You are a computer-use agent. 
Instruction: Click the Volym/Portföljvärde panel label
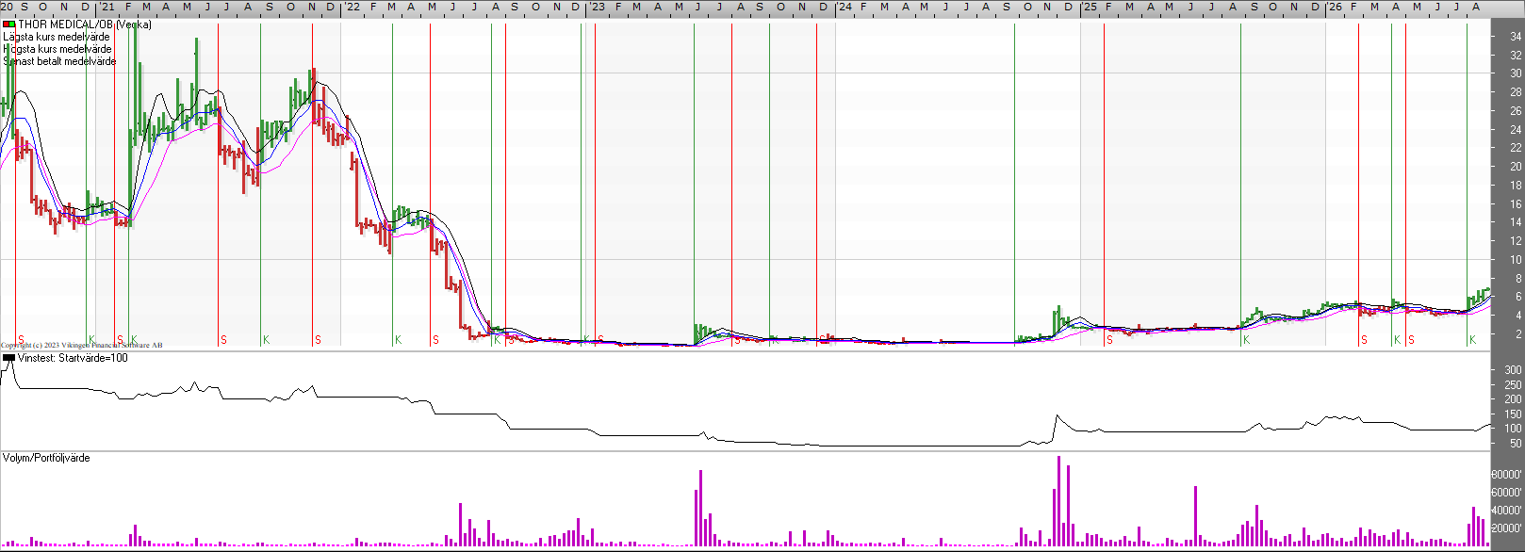click(46, 458)
